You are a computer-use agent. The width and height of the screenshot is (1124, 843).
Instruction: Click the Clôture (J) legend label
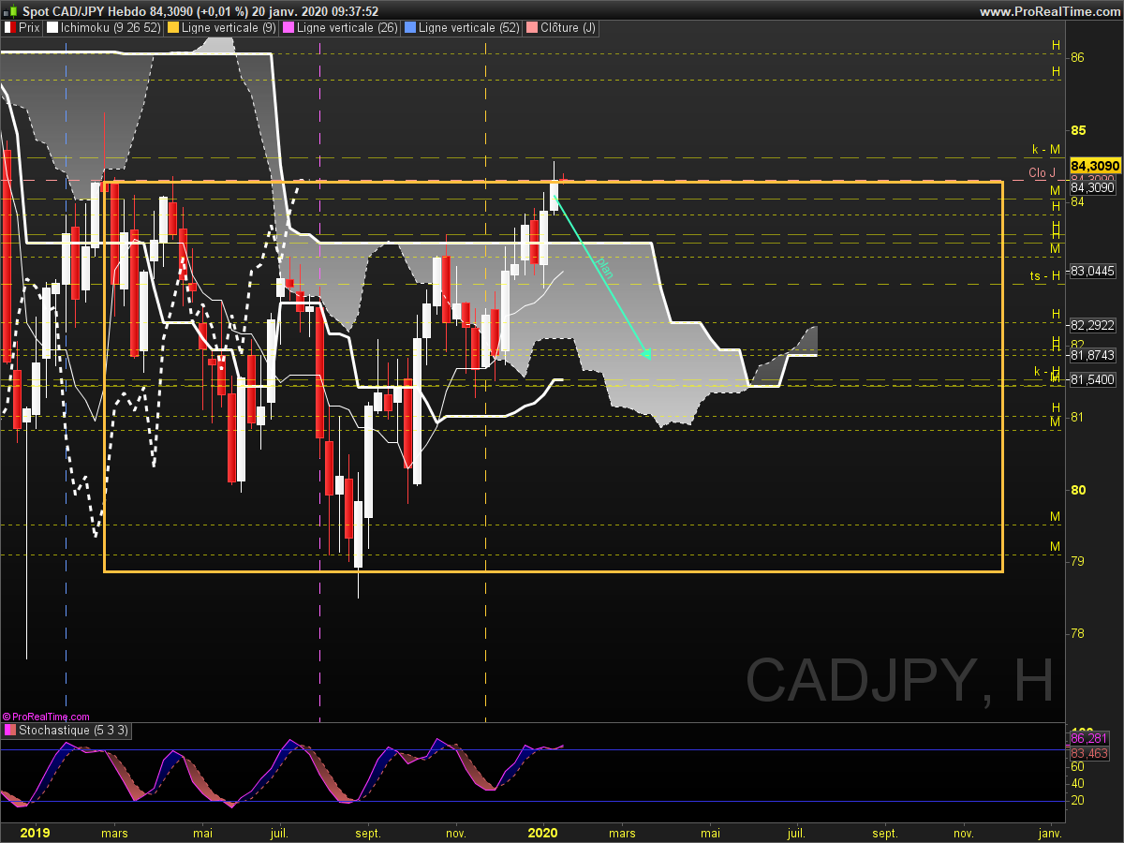click(x=567, y=28)
